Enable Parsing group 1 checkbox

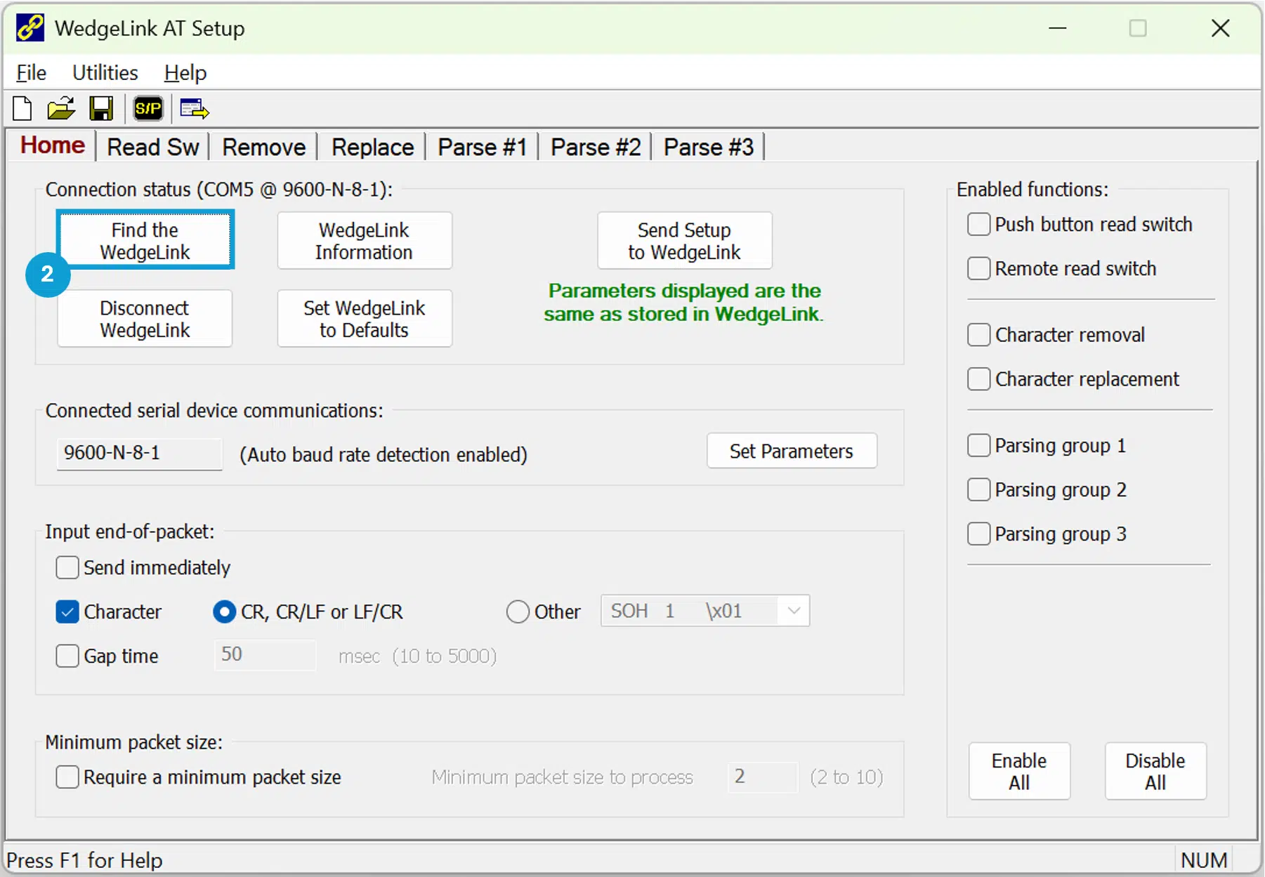point(979,445)
